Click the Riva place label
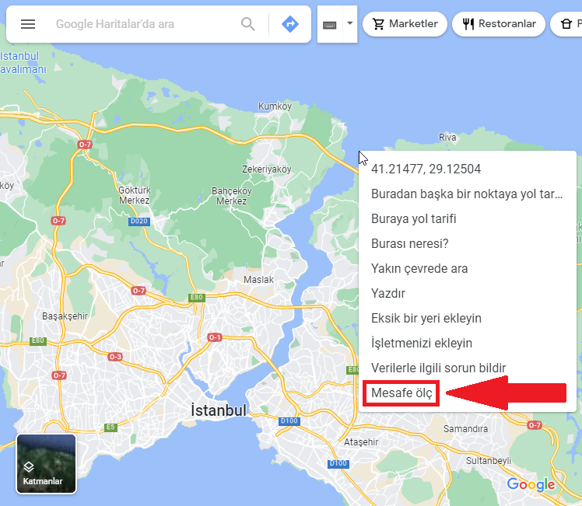The height and width of the screenshot is (506, 582). [x=447, y=138]
